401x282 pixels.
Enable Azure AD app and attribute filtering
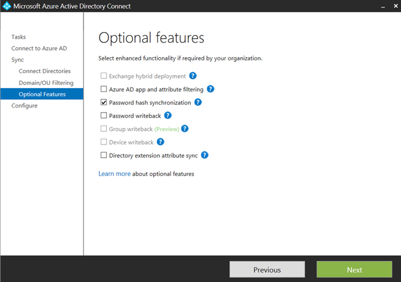click(x=104, y=89)
